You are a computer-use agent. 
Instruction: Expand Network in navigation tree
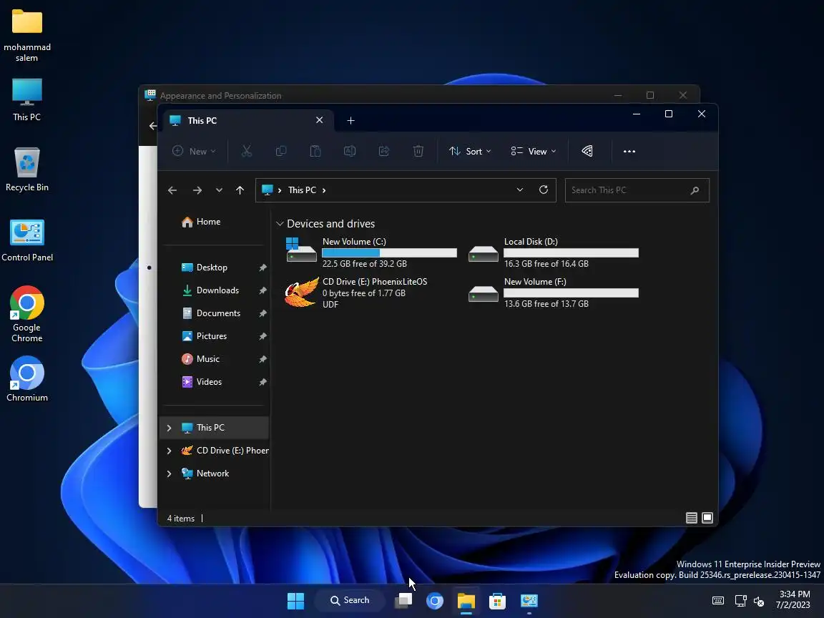coord(170,474)
